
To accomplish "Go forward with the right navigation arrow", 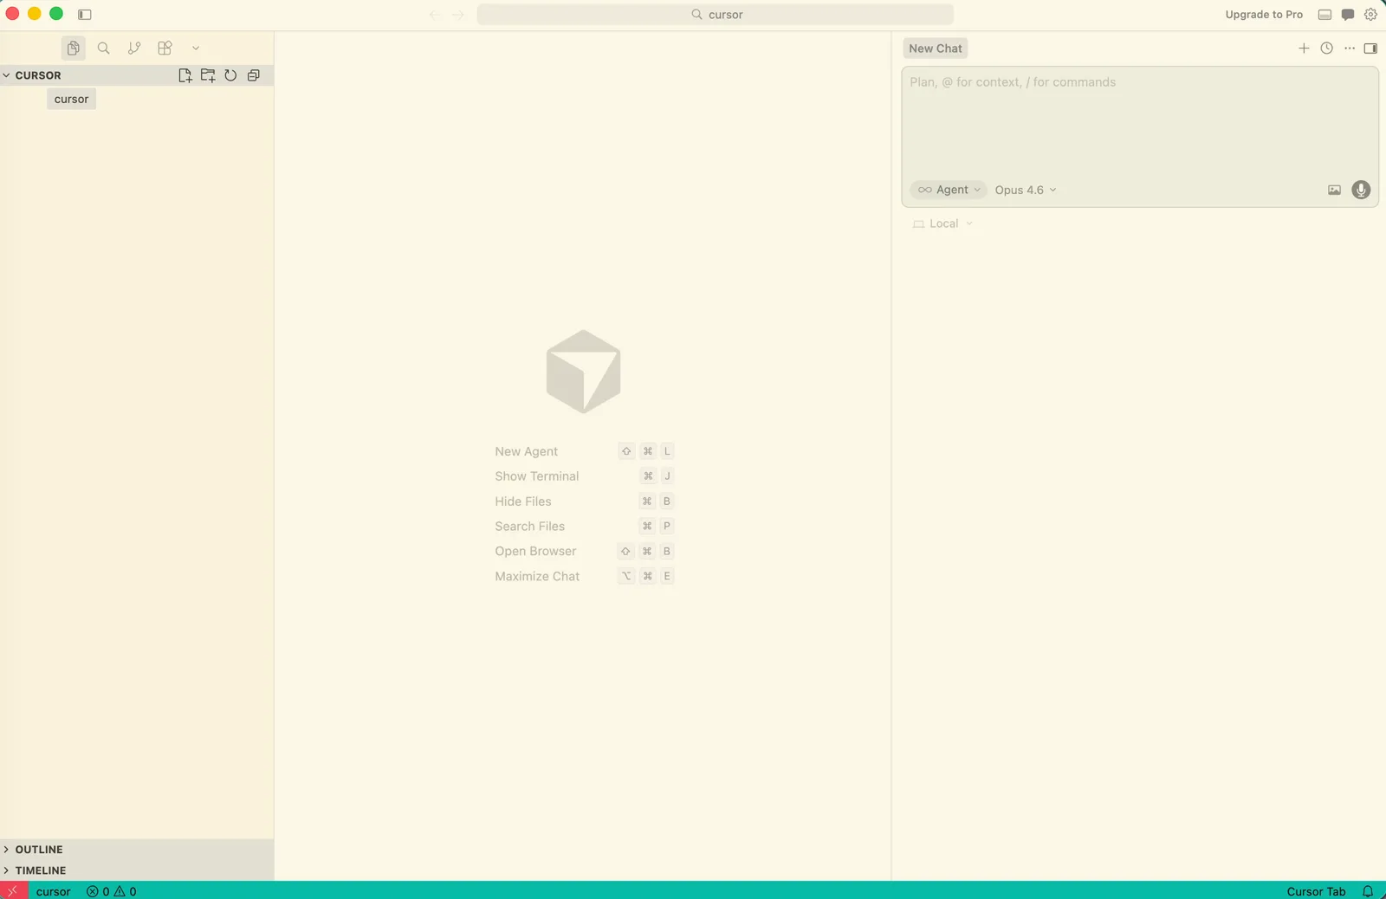I will point(458,15).
